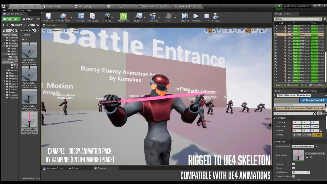Open Content Browser View Options
Viewport: 327px width, 184px height.
coord(31,178)
